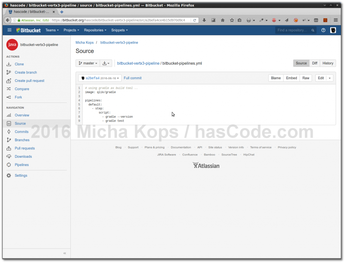Open the Compare view from the sidebar
This screenshot has height=263, width=345.
[9, 89]
